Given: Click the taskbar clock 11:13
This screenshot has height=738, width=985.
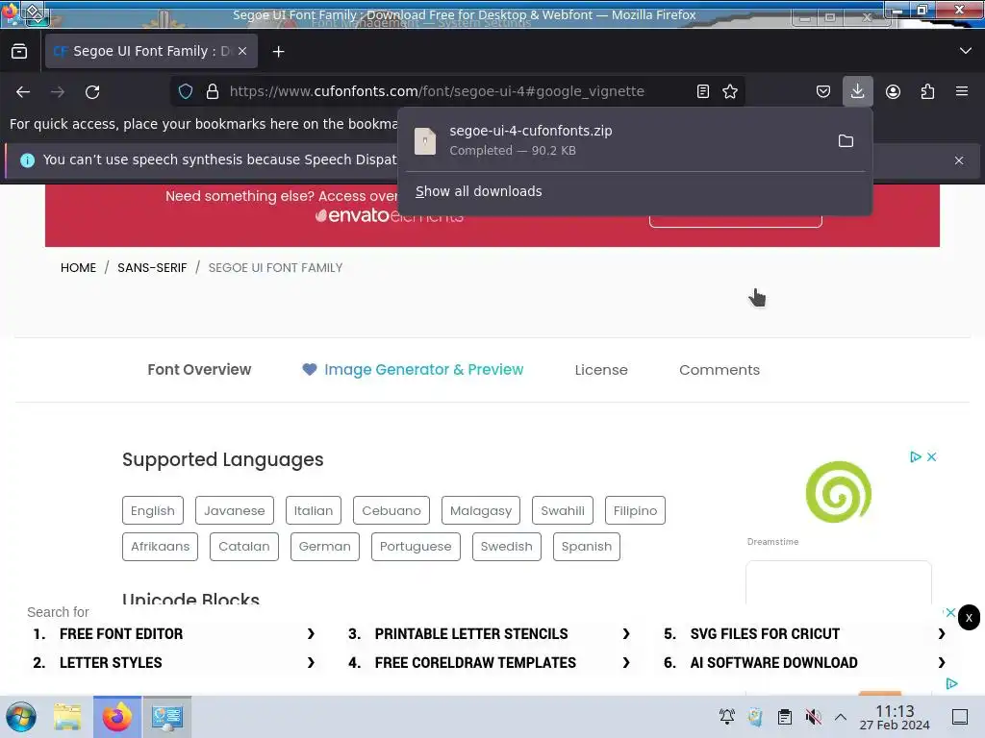Looking at the screenshot, I should 895,717.
